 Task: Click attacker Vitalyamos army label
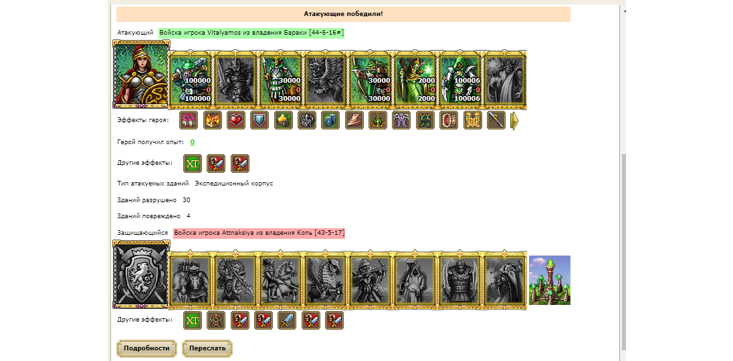point(251,33)
